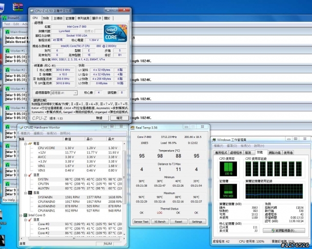Click the Windows Task Manager title icon
Viewport: 312px width, 249px height.
(x=214, y=140)
